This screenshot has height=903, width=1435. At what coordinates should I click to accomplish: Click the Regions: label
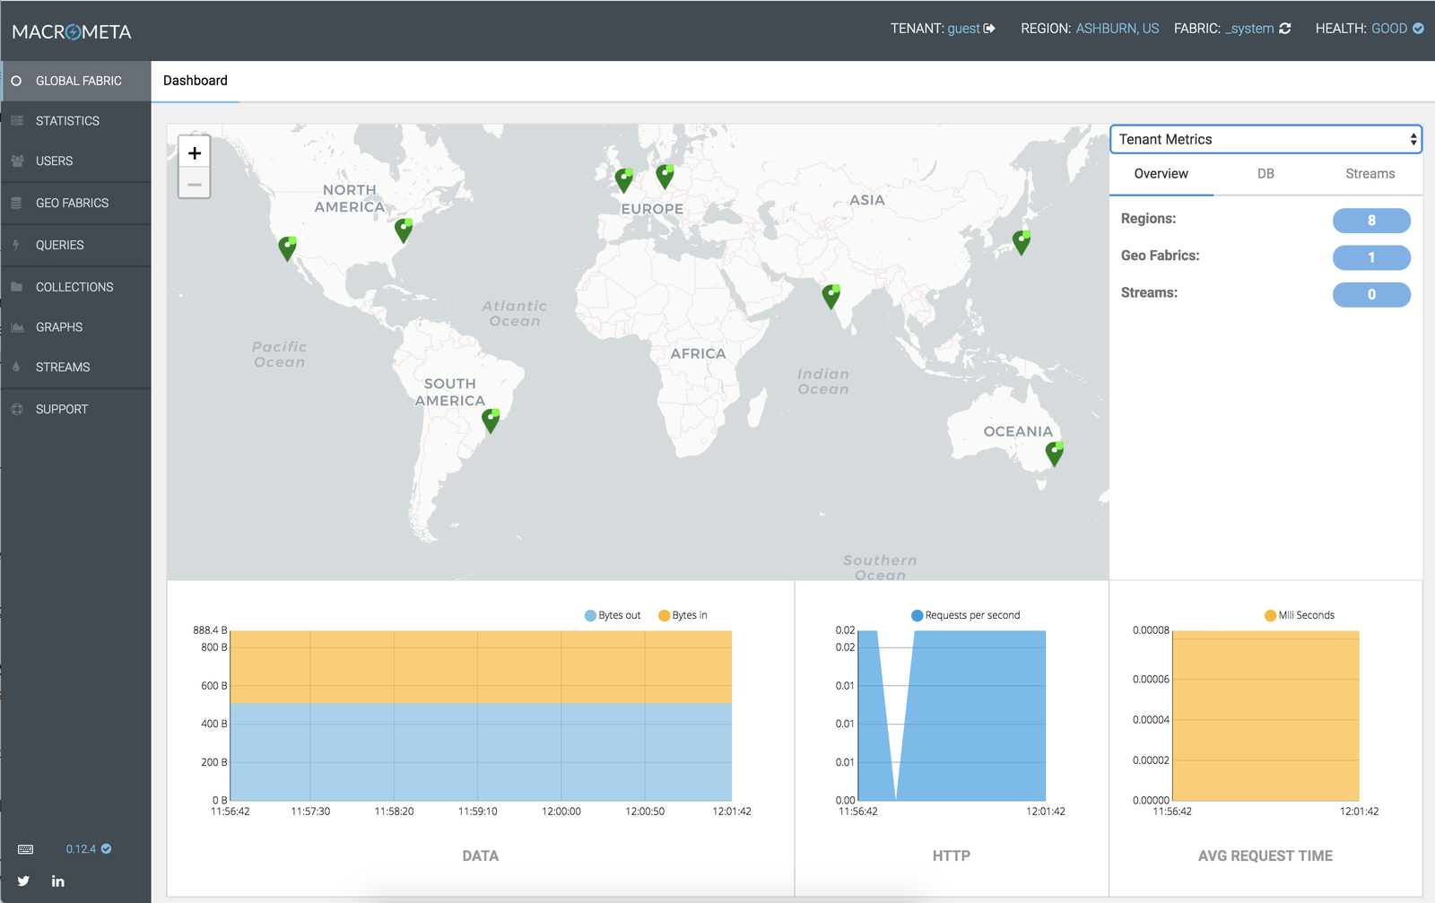(1148, 219)
